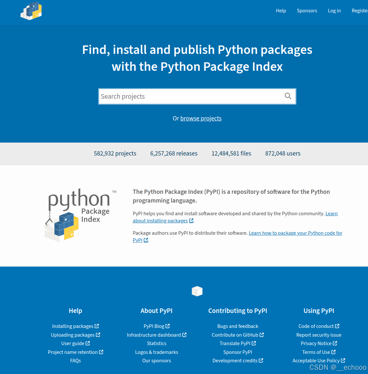
Task: Open the Project name retention link
Action: [73, 352]
